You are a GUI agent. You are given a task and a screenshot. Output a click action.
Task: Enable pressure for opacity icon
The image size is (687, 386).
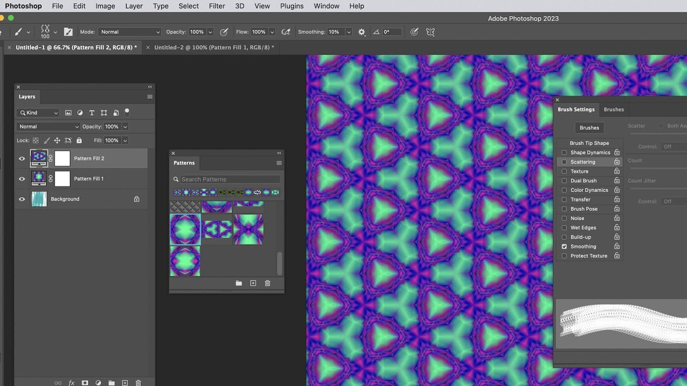coord(224,32)
